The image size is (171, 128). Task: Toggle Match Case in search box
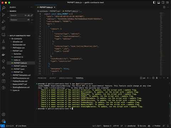pos(26,15)
